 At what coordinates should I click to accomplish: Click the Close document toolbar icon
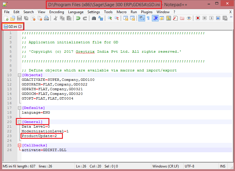click(x=33, y=18)
